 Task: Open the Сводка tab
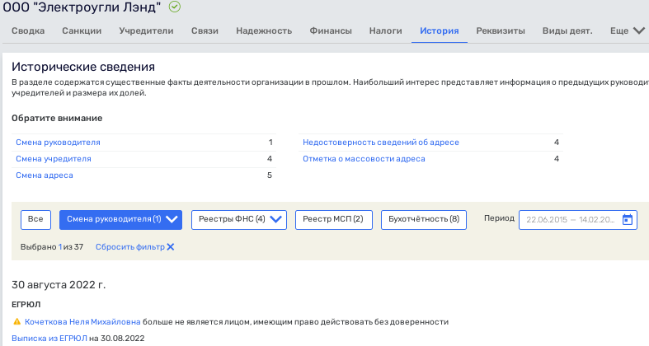(28, 30)
